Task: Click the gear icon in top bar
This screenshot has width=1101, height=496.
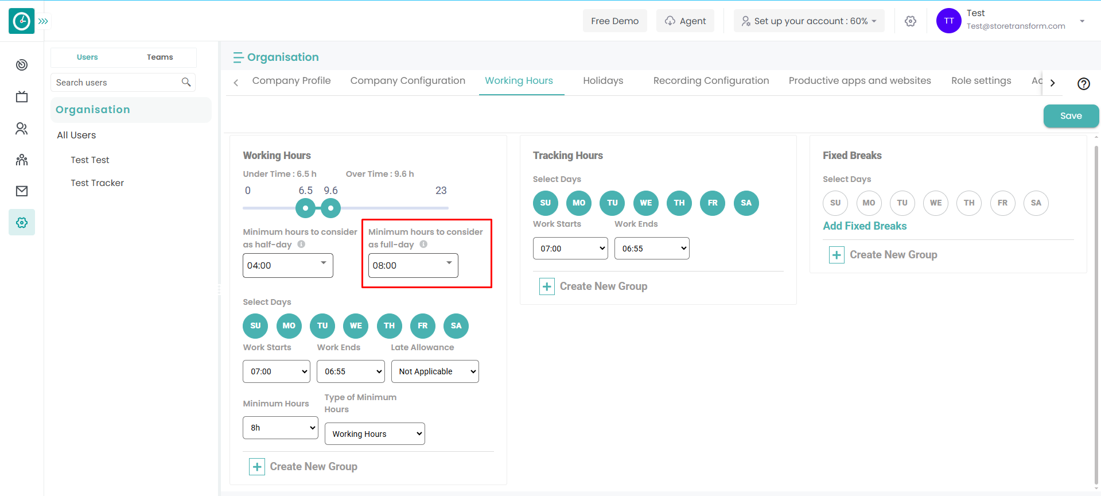Action: 911,21
